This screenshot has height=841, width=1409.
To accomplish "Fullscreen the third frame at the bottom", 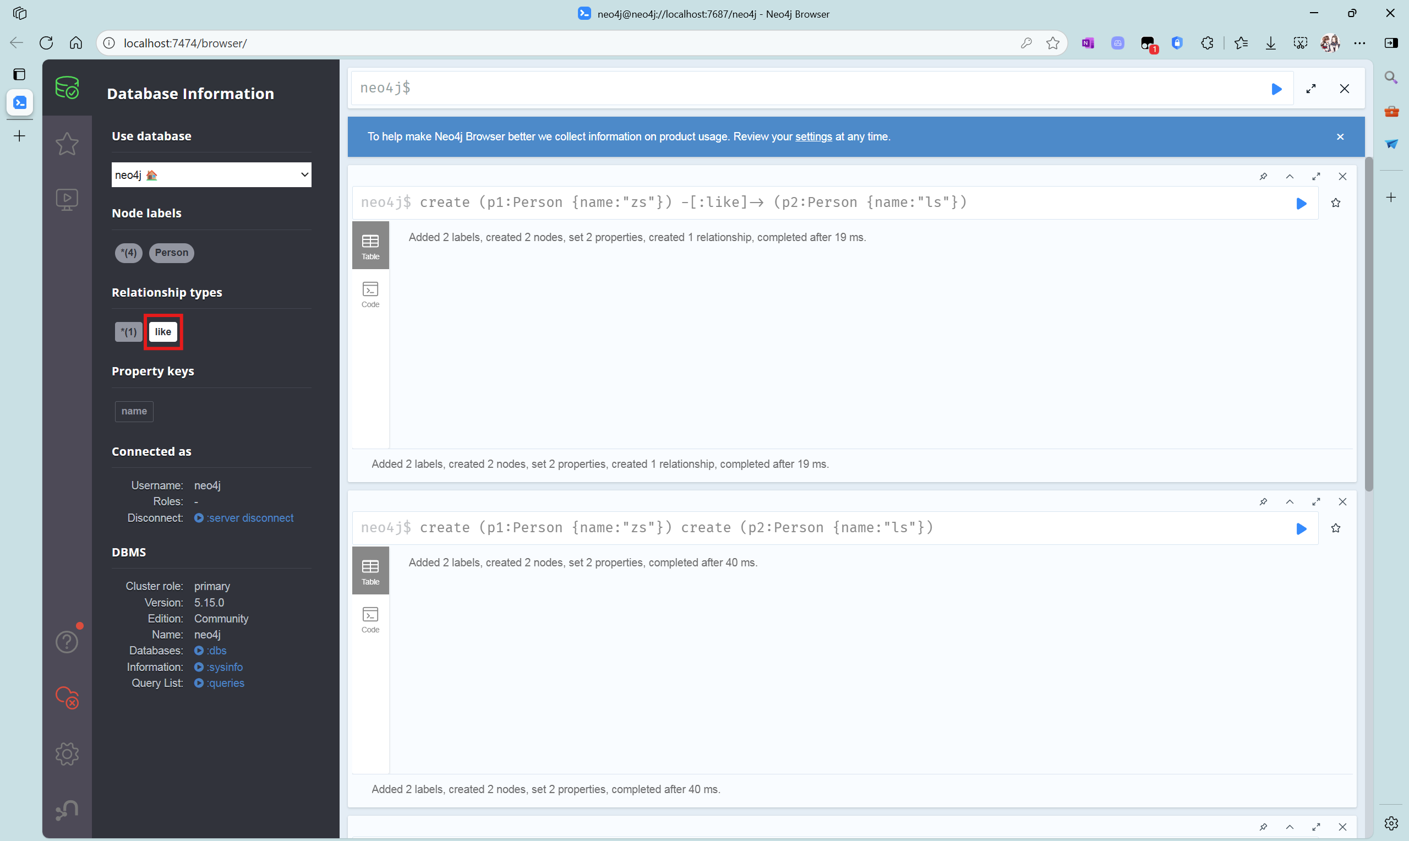I will (1316, 827).
